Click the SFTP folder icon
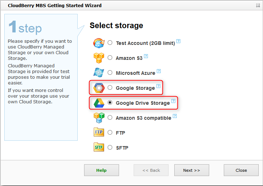Screen dimensions: 263x186 (98, 148)
